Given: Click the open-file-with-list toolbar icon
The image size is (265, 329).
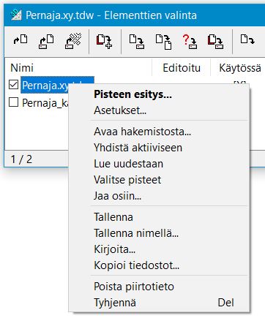Looking at the screenshot, I should 46,41.
